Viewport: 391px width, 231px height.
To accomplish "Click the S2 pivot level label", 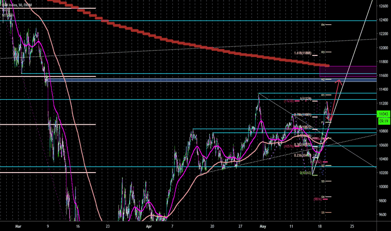I will pyautogui.click(x=323, y=165).
